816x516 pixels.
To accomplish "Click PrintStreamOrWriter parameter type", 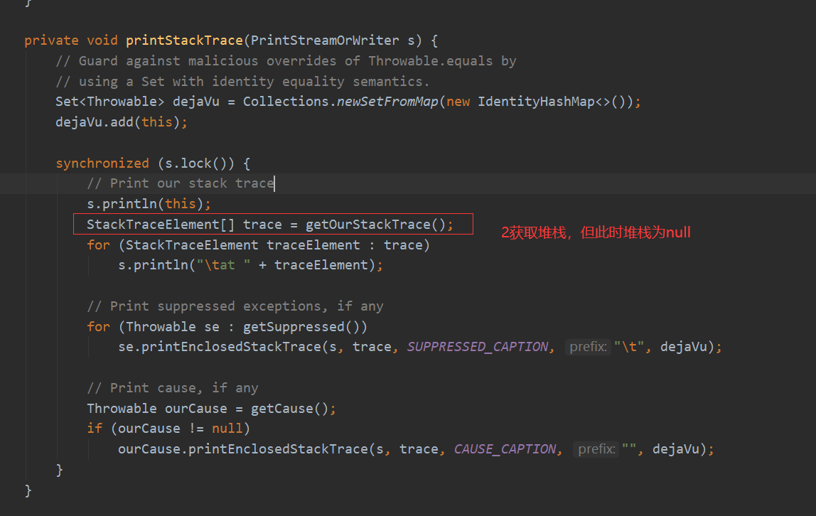I will (x=325, y=41).
